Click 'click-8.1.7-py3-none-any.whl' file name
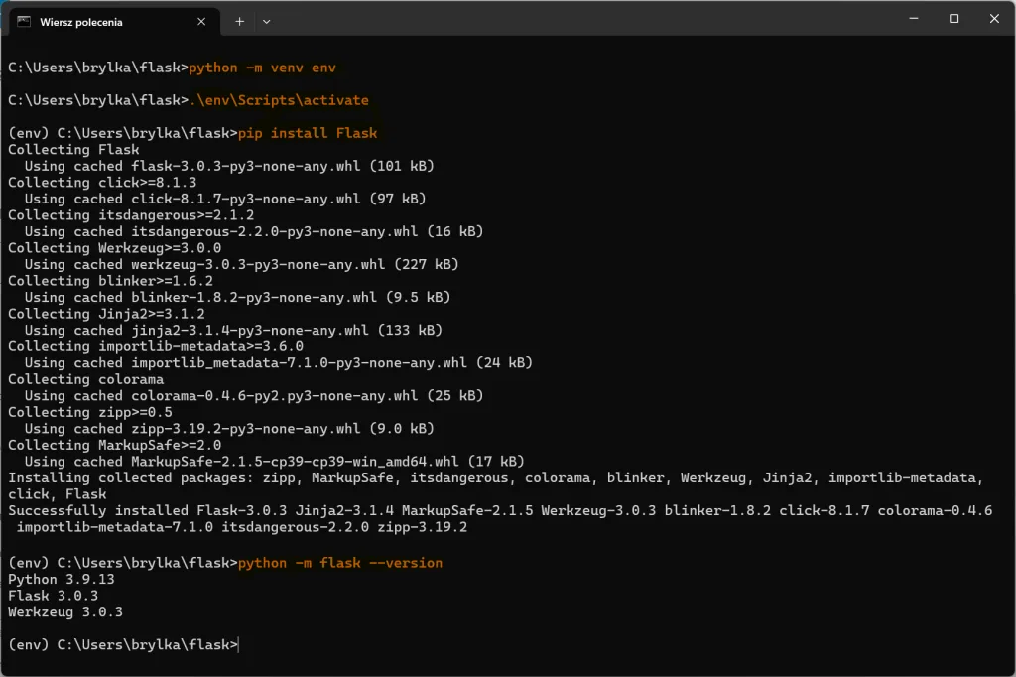1016x677 pixels. click(x=246, y=200)
